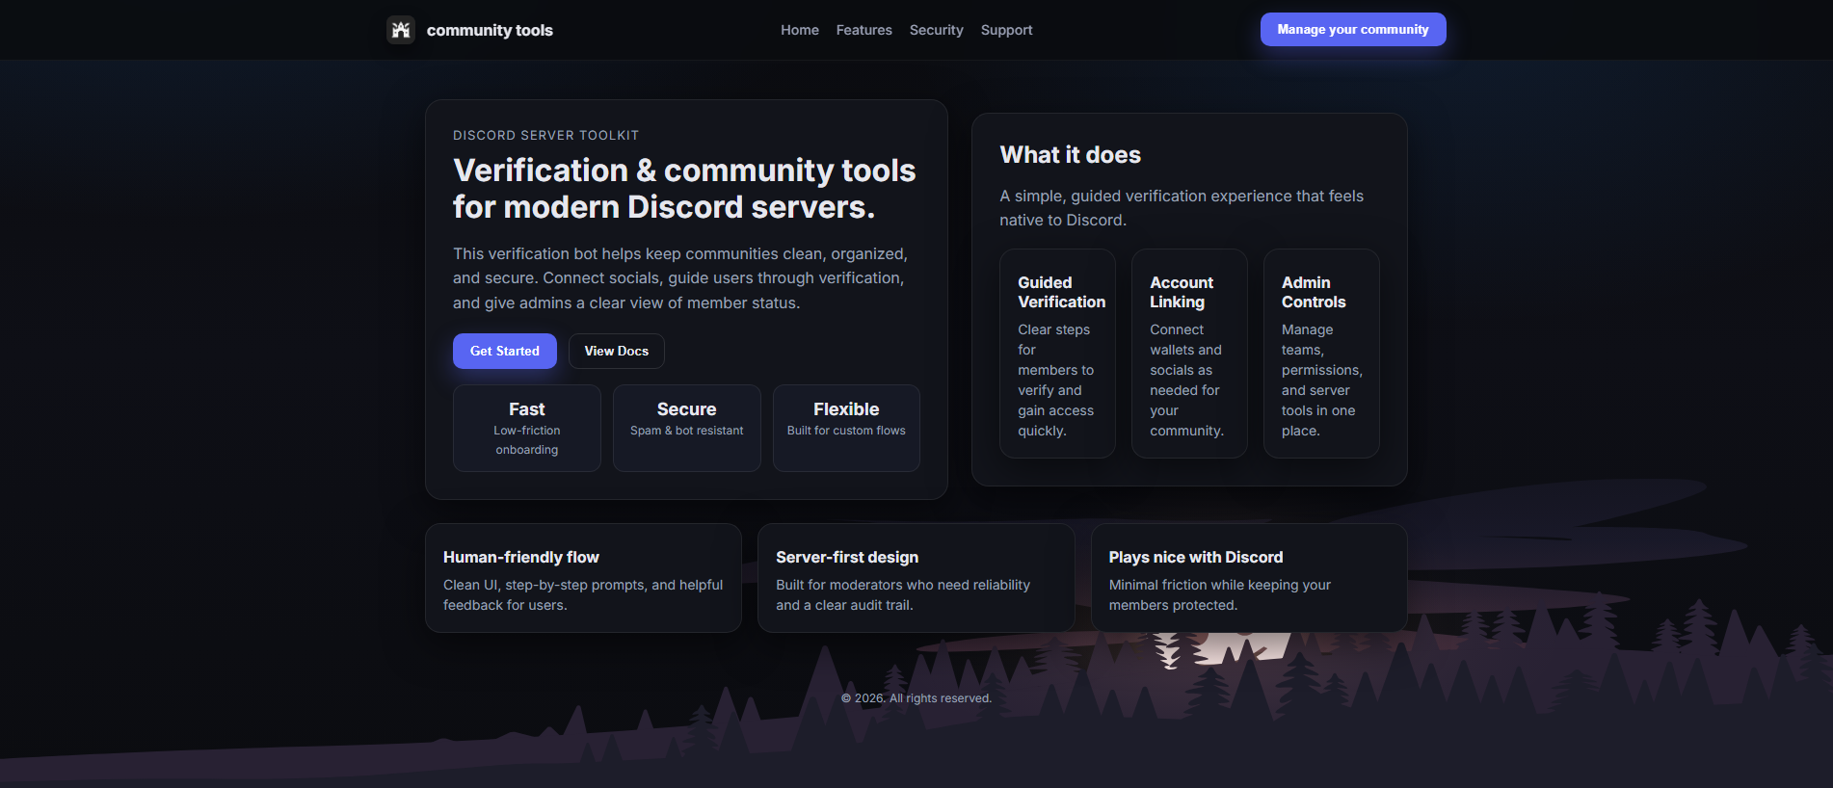
Task: Click 'Minimal friction while keeping' description
Action: (1220, 595)
